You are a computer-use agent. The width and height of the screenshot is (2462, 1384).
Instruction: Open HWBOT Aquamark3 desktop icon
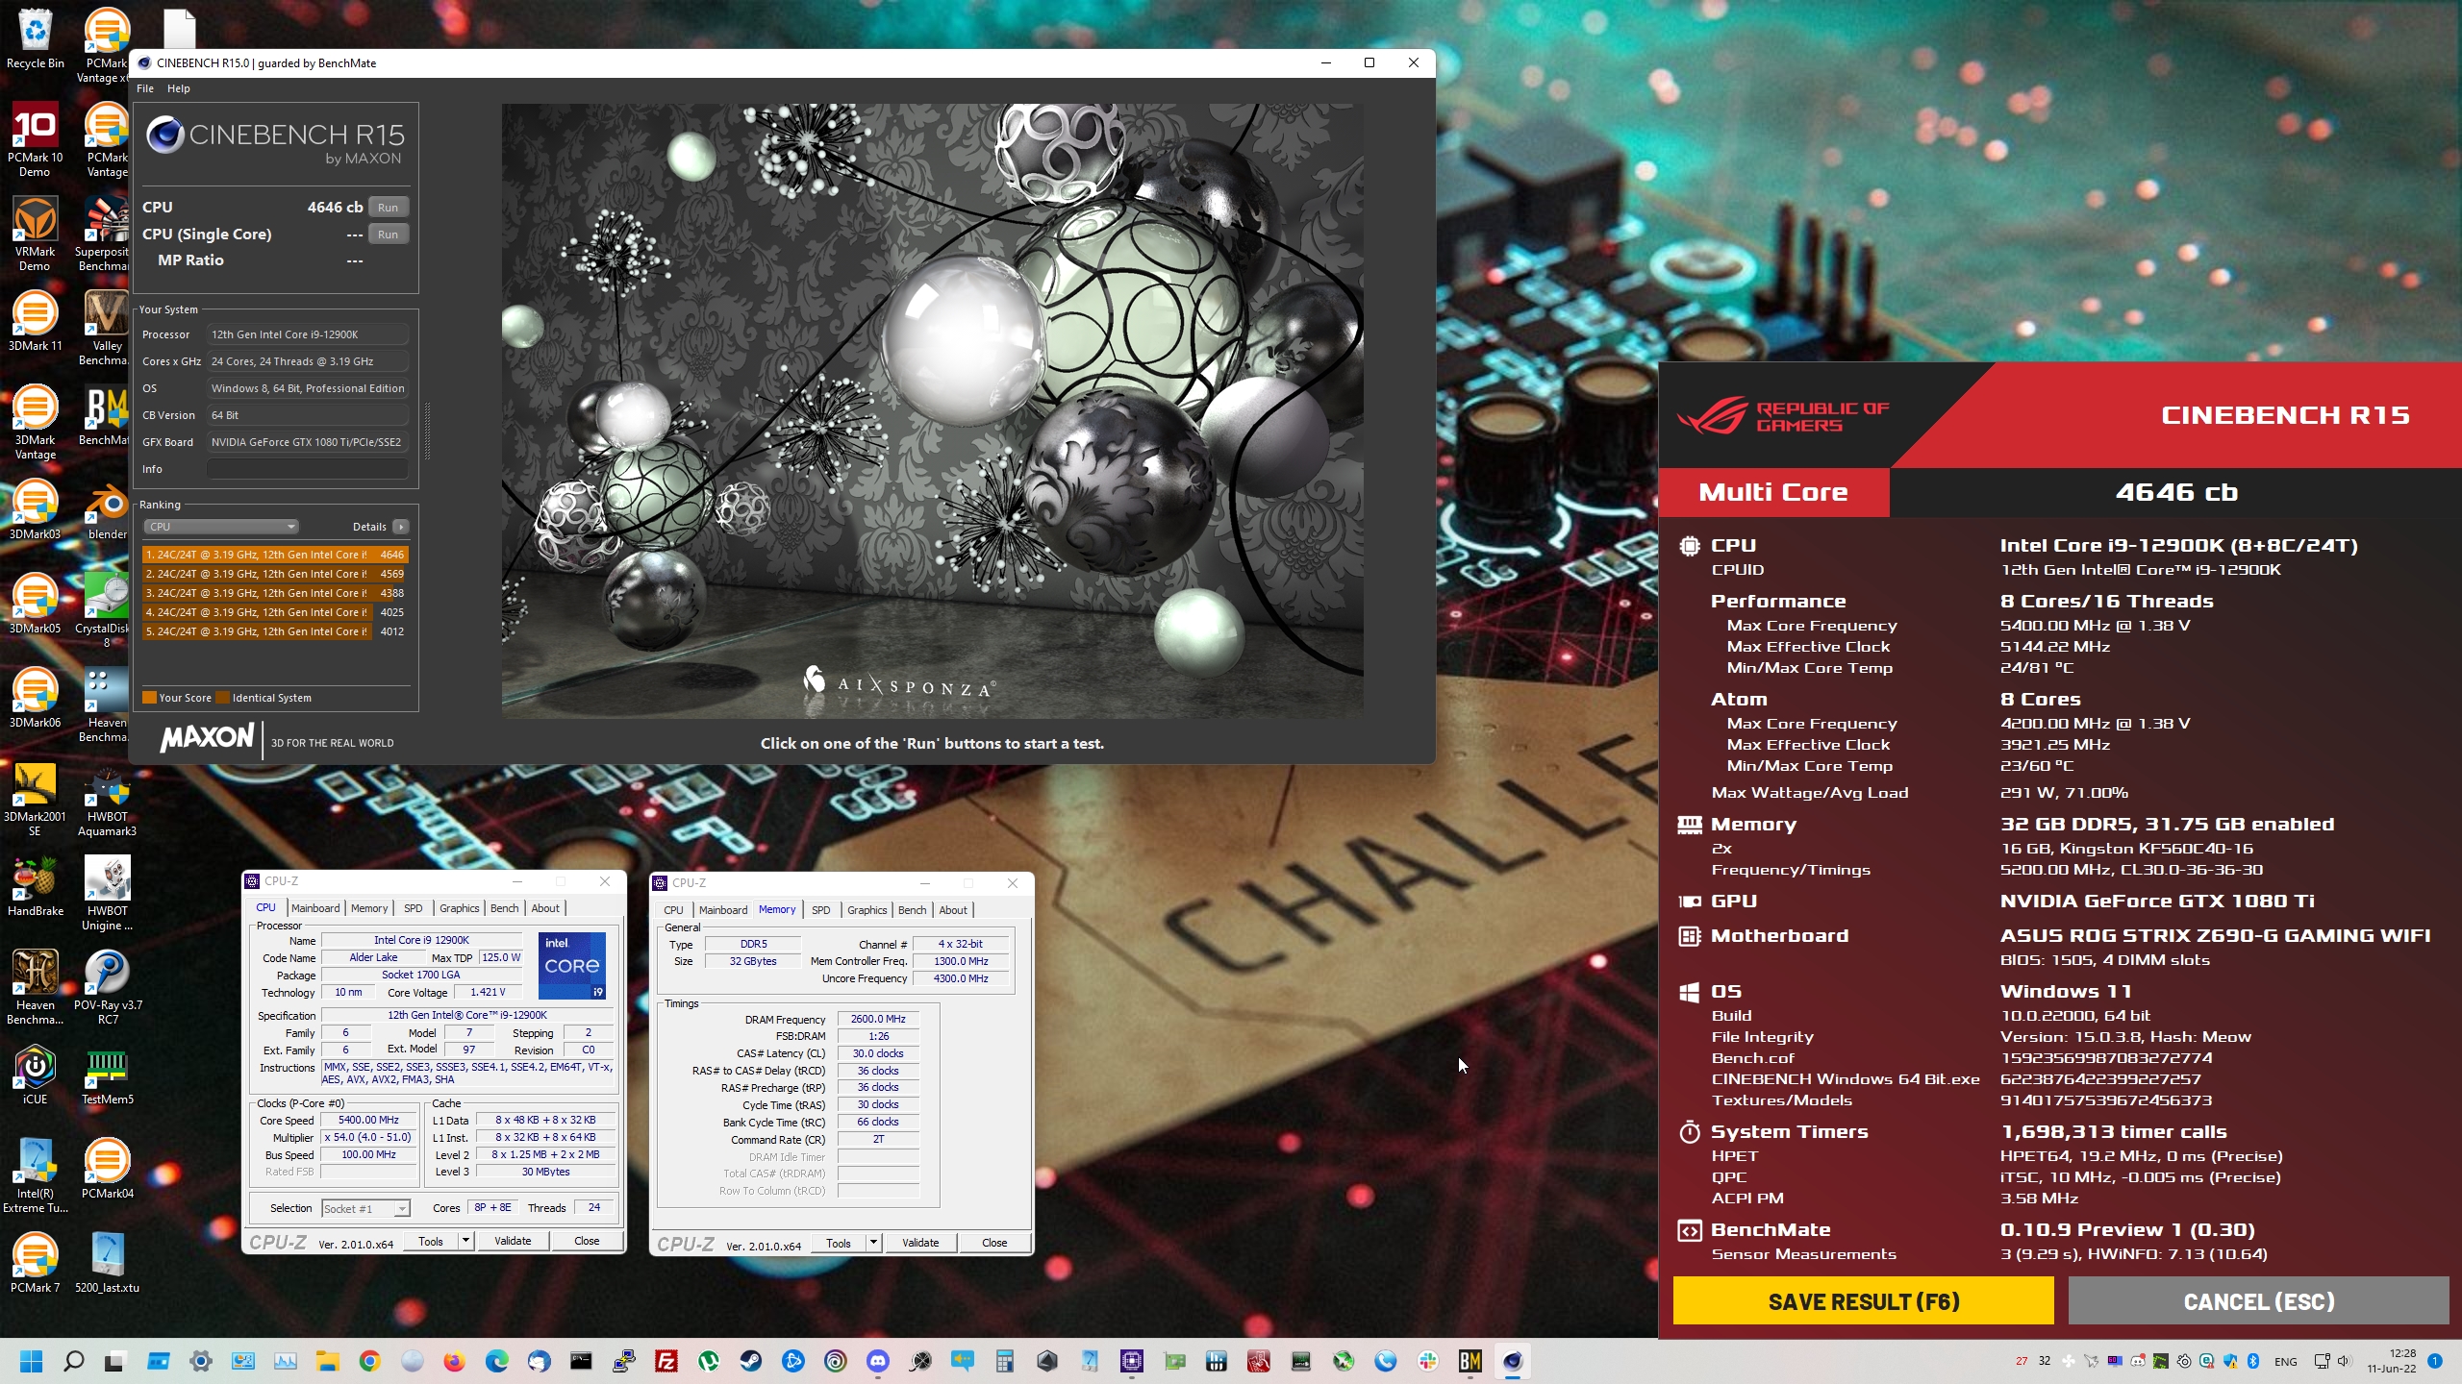coord(107,801)
